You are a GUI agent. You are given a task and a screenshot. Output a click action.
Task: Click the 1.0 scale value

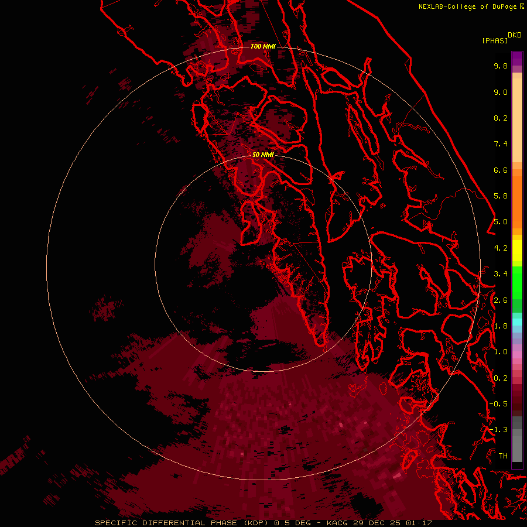point(501,352)
